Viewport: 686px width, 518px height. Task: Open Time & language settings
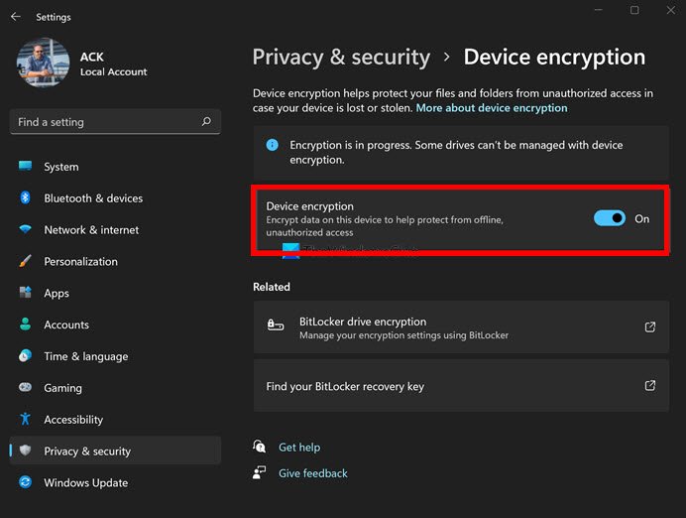coord(85,357)
